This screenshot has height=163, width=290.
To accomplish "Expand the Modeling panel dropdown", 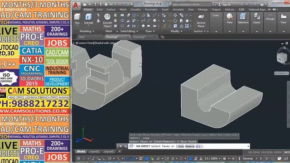I will pyautogui.click(x=87, y=31).
